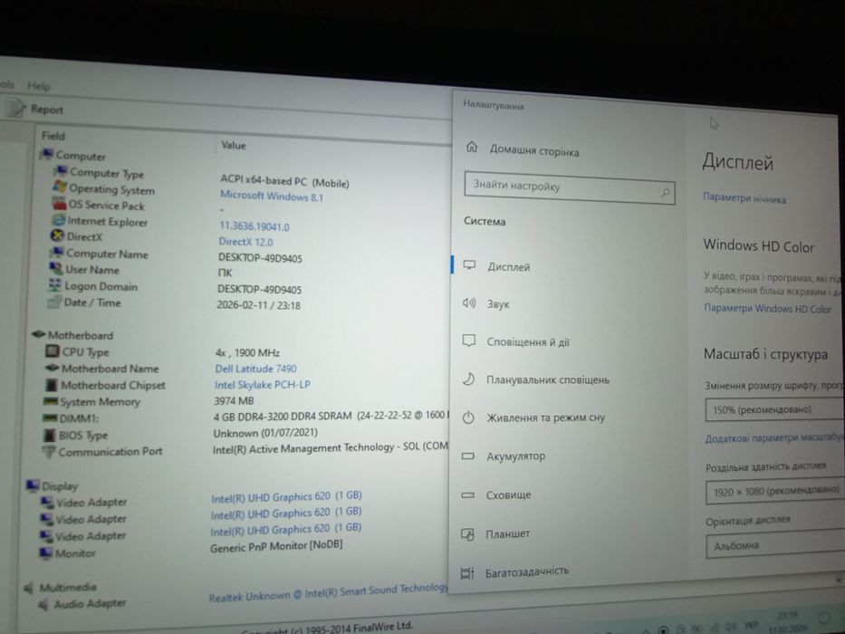Screen dimensions: 845x634
Task: Open the DirectX 12.0 link
Action: click(x=245, y=242)
